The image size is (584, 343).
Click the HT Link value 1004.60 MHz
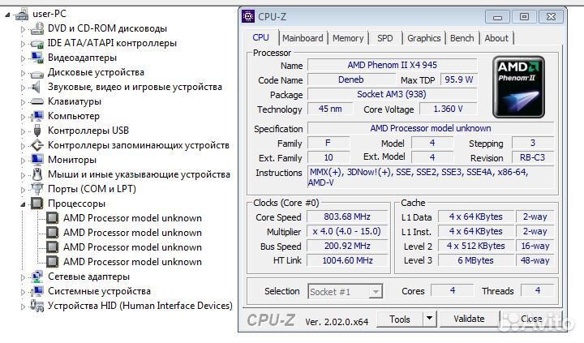[x=347, y=260]
